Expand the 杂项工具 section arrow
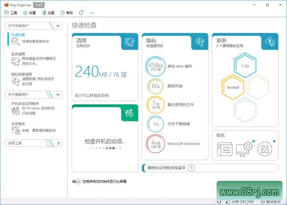The width and height of the screenshot is (287, 205). 59,143
